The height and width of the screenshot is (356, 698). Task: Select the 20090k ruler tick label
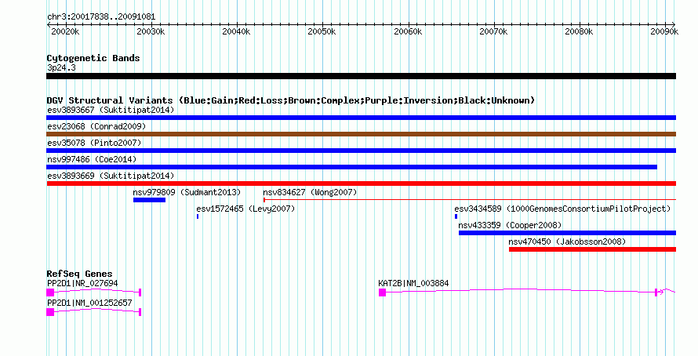tap(664, 31)
